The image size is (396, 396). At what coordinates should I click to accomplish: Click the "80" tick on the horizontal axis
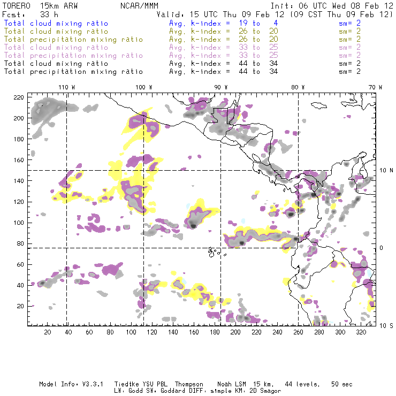coord(110,332)
